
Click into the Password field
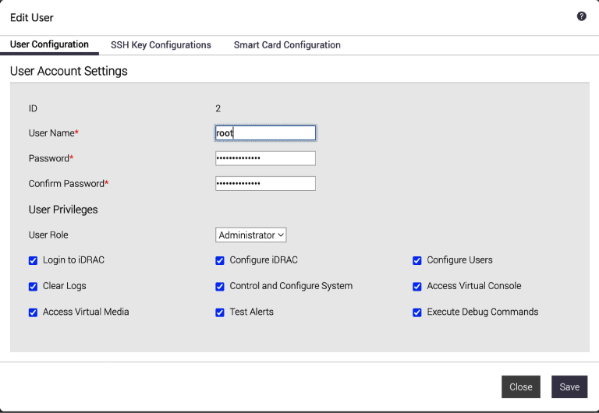[x=265, y=158]
